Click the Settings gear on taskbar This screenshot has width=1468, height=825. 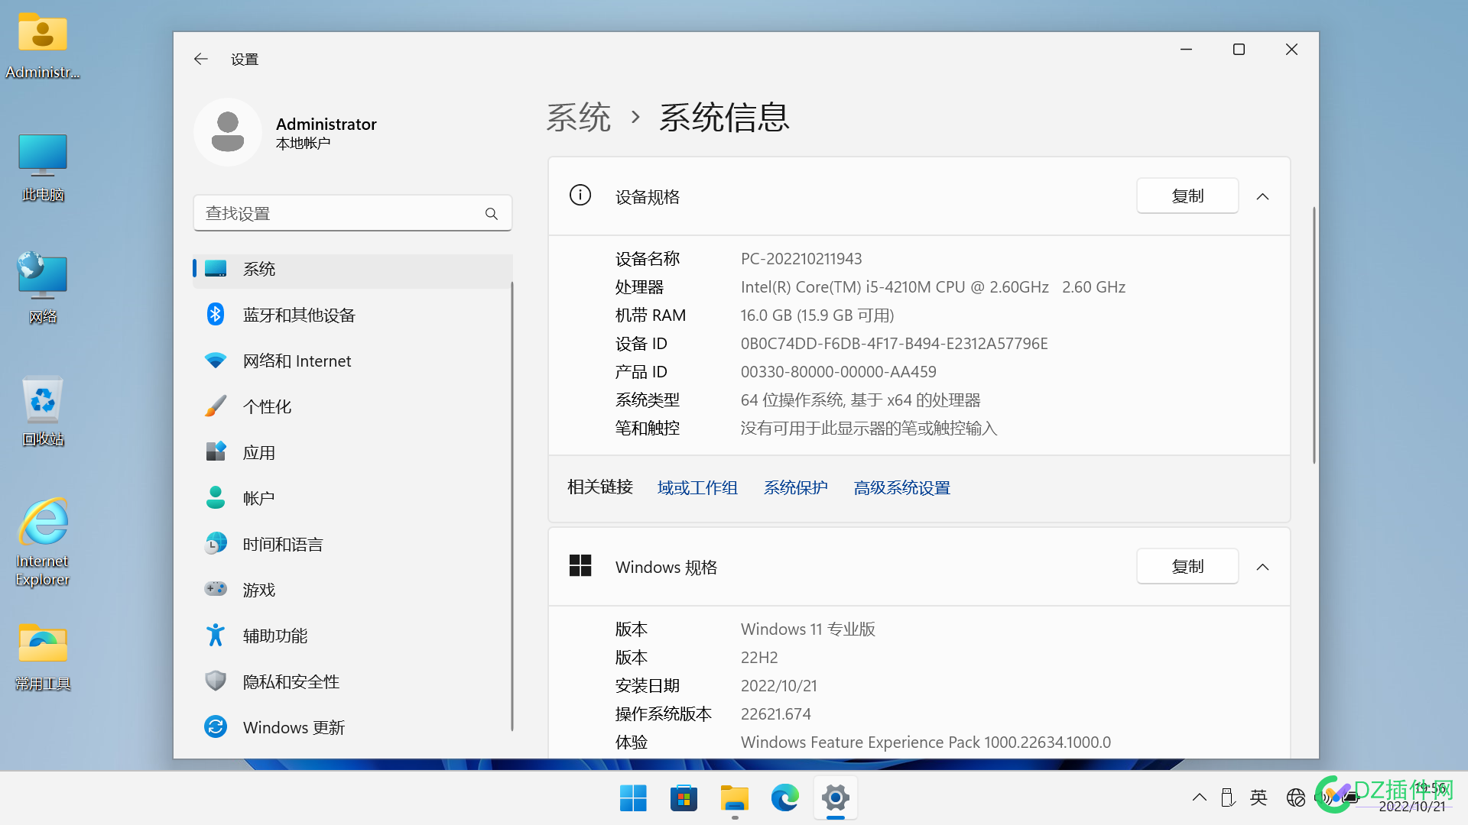click(836, 798)
